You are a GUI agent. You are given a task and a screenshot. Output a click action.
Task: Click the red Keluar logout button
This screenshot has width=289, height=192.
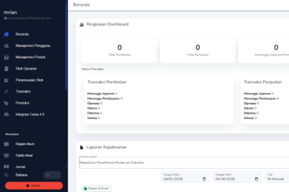coord(34,185)
